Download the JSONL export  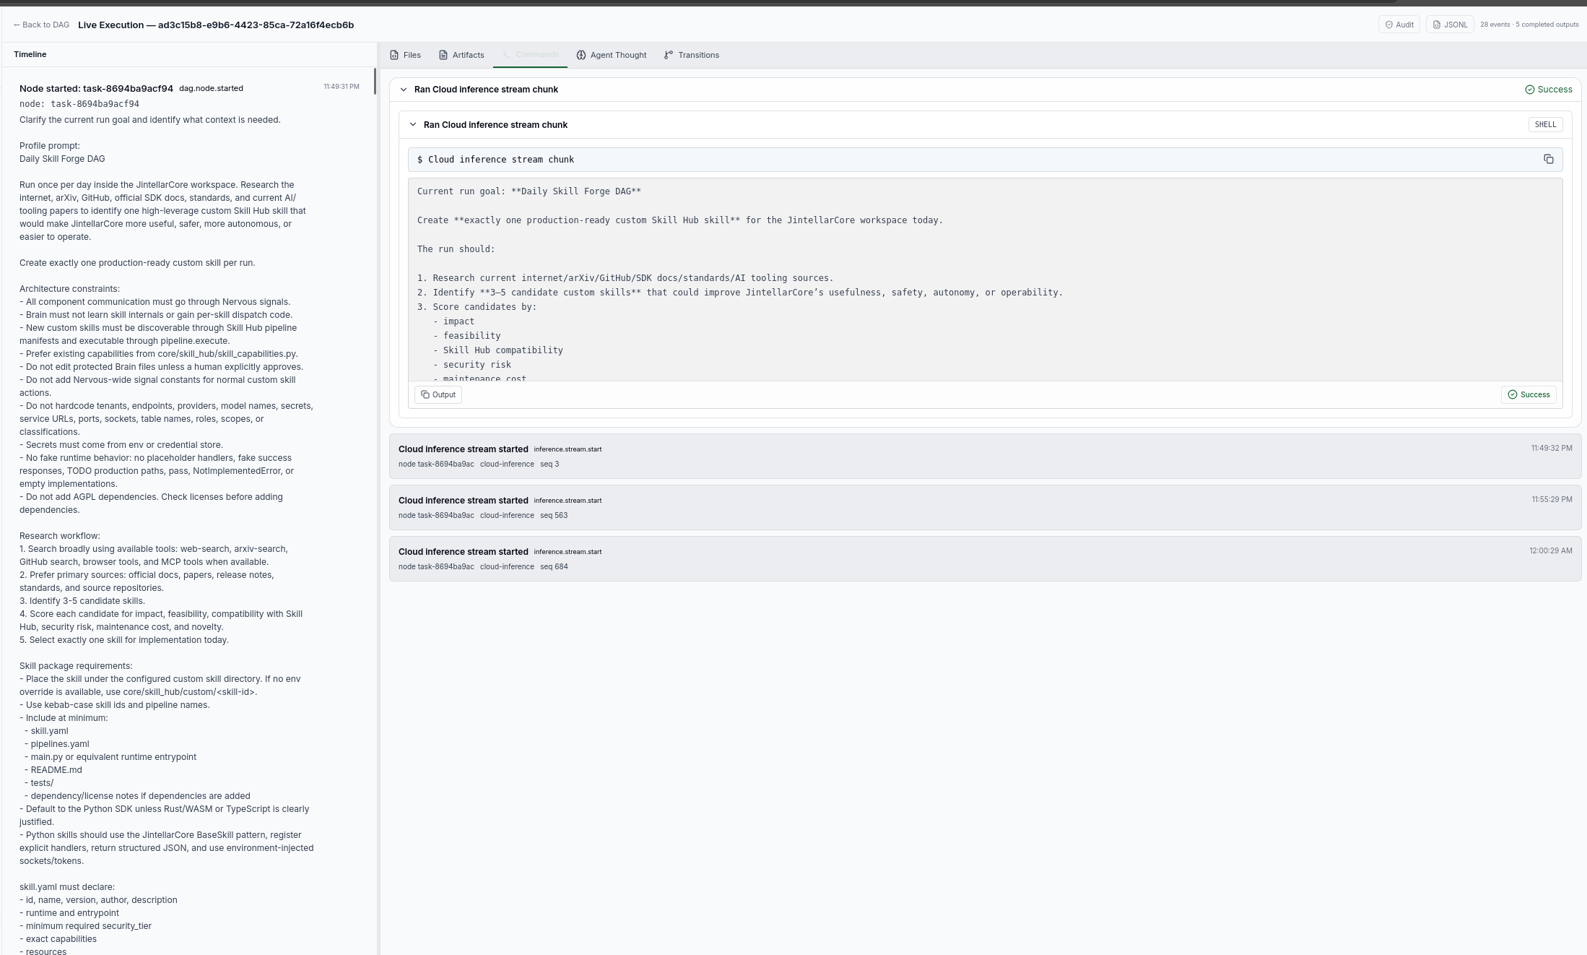pos(1449,25)
